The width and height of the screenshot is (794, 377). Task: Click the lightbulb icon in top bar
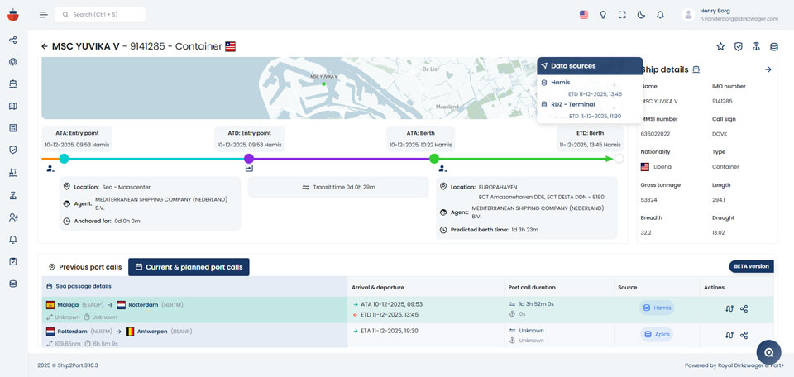click(603, 15)
